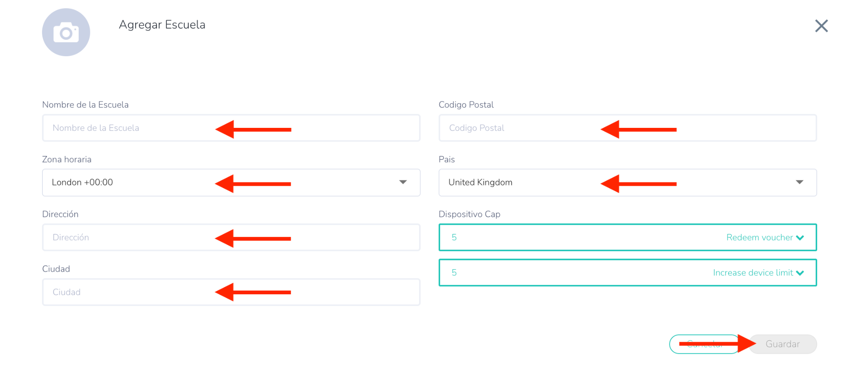
Task: Click the number 5 in Increase device limit row
Action: (454, 273)
